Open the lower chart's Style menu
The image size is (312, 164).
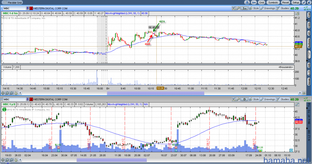[254, 99]
